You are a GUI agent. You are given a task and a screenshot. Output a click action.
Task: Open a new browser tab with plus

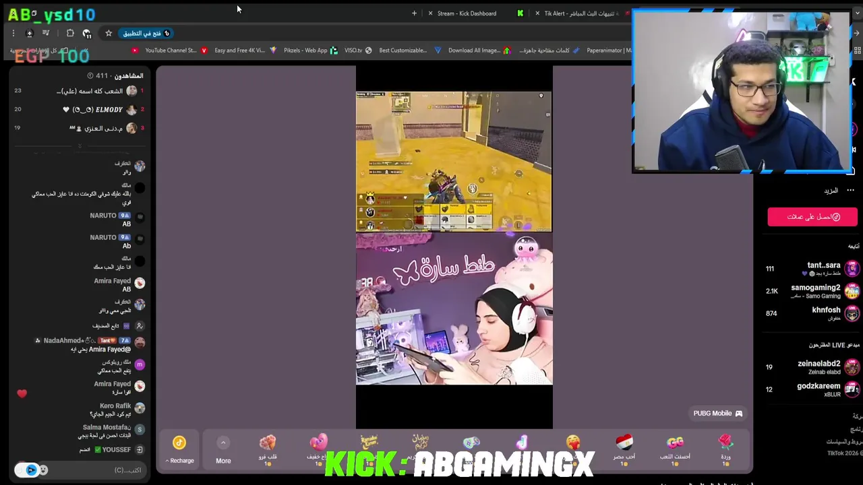coord(414,13)
